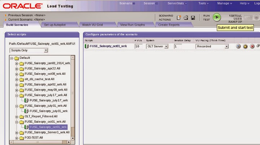Select FUSE_Saleopty_july17_wrk script in tree
The image size is (260, 145).
[x=49, y=100]
